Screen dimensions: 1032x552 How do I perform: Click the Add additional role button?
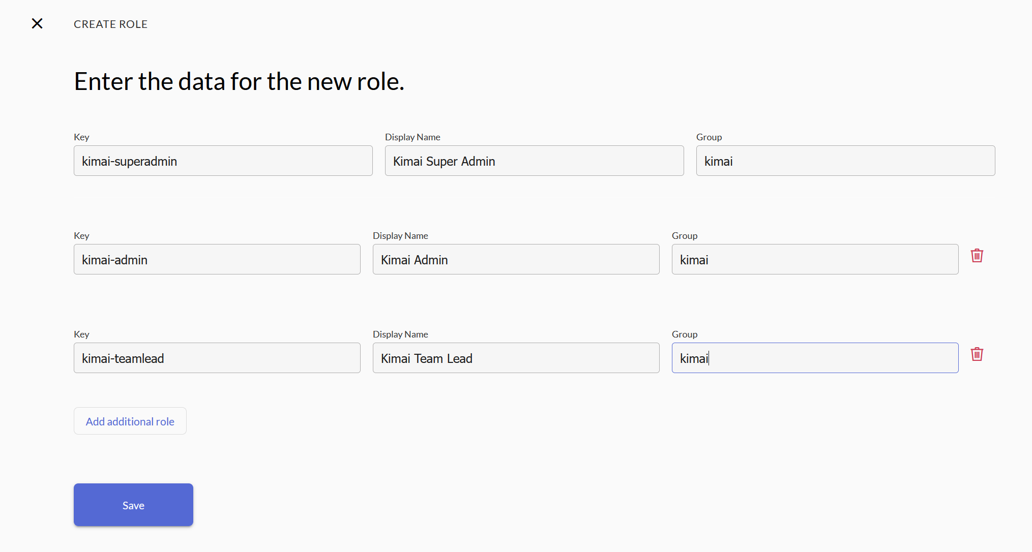click(x=130, y=421)
